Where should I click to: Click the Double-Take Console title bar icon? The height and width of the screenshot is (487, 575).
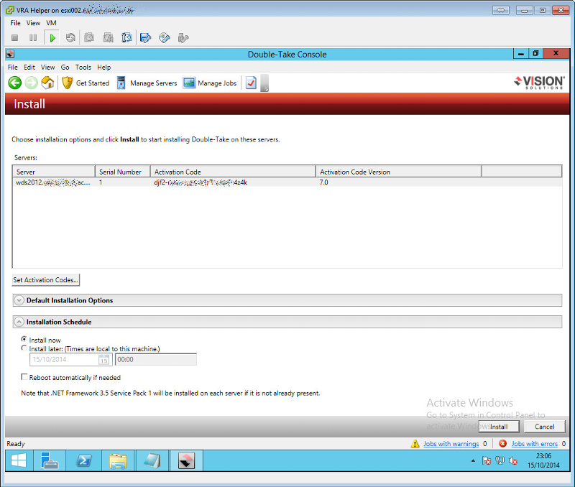pos(10,55)
